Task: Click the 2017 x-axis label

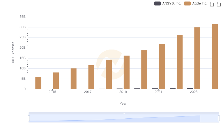Action: click(x=88, y=92)
